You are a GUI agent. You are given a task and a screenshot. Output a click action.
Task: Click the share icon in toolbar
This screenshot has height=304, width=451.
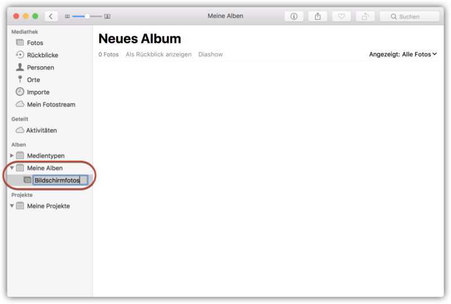pos(317,16)
